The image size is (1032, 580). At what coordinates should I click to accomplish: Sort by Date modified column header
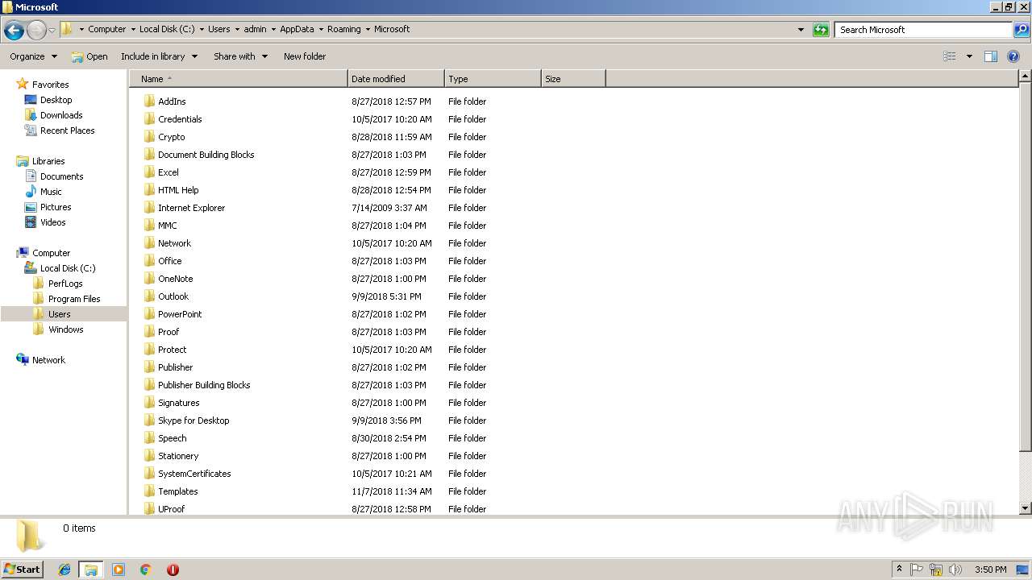click(x=396, y=79)
